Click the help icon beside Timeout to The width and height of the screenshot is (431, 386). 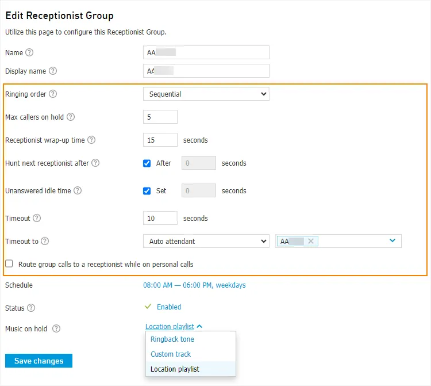[x=45, y=241]
